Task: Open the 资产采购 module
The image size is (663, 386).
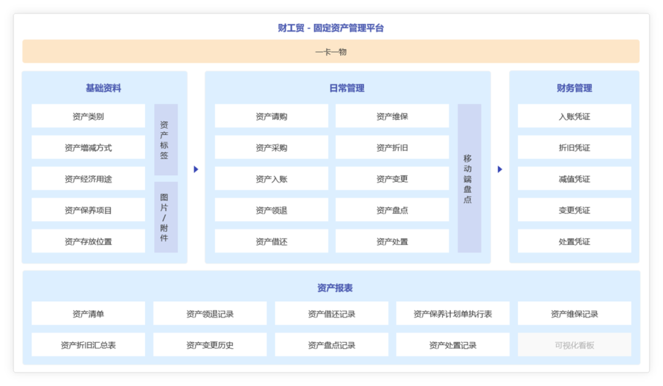Action: (271, 147)
